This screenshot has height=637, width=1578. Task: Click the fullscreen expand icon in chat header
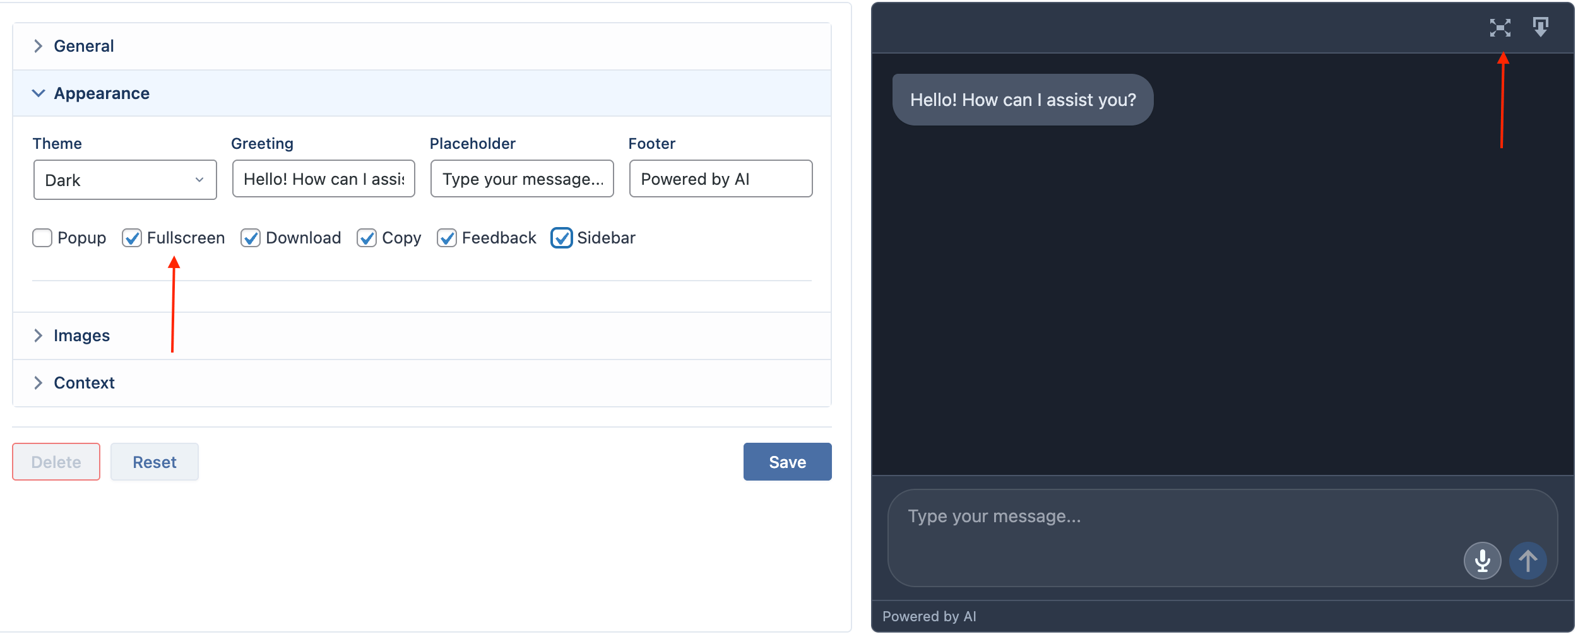(x=1500, y=28)
